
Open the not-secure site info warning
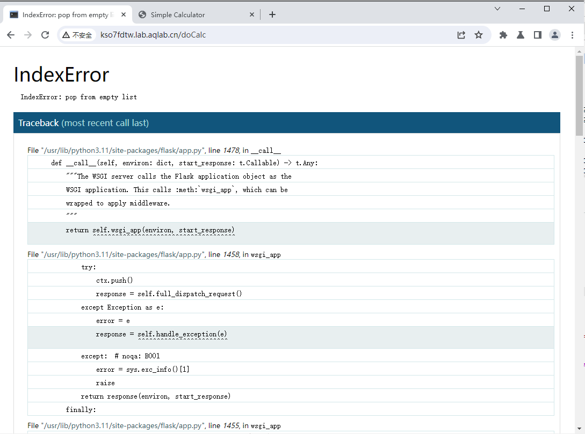77,35
